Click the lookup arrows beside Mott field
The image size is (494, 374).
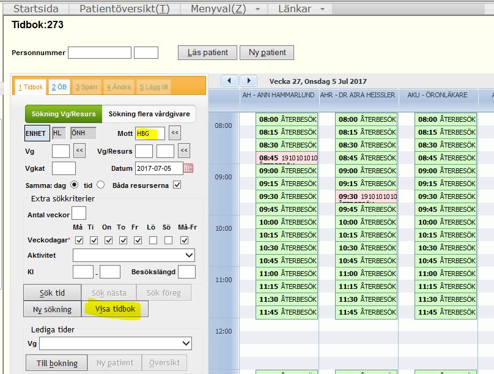click(175, 133)
